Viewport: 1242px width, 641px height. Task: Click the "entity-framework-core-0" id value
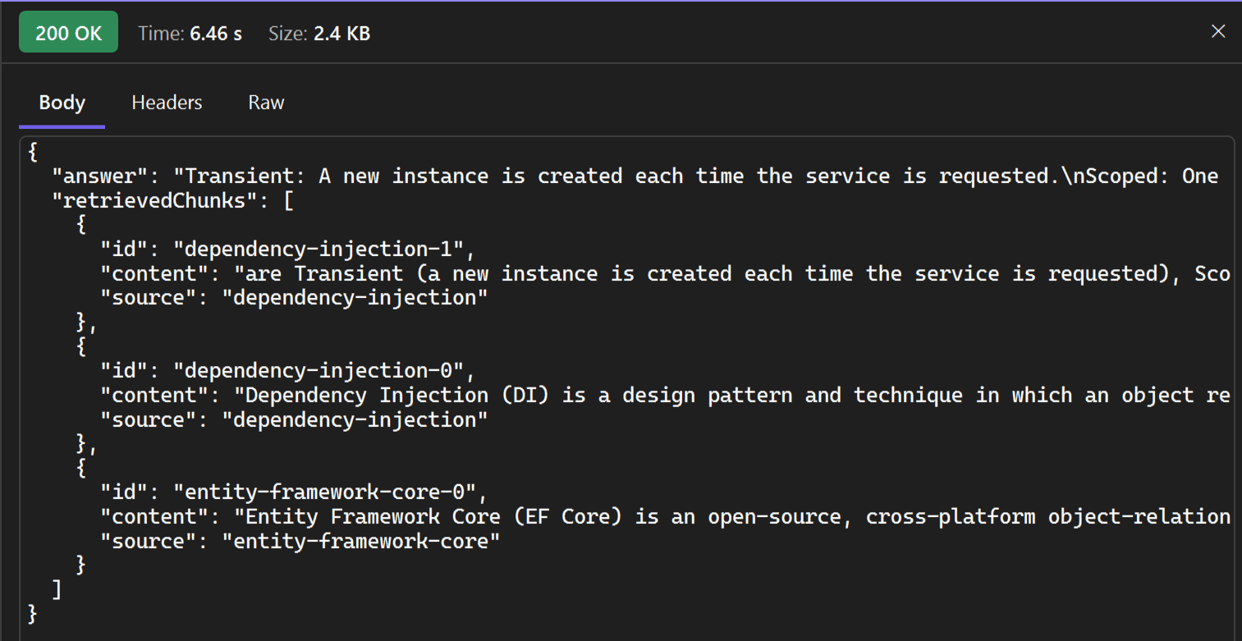point(324,492)
